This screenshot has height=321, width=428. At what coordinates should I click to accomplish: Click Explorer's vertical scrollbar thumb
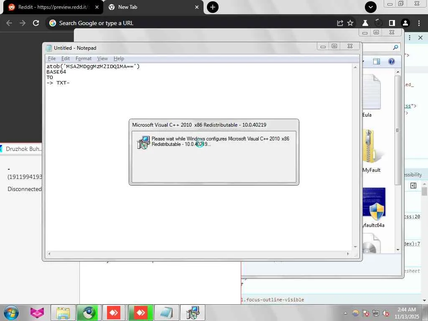(398, 130)
